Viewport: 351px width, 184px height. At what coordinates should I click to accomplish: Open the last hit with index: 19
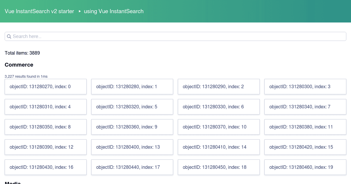tap(305, 167)
